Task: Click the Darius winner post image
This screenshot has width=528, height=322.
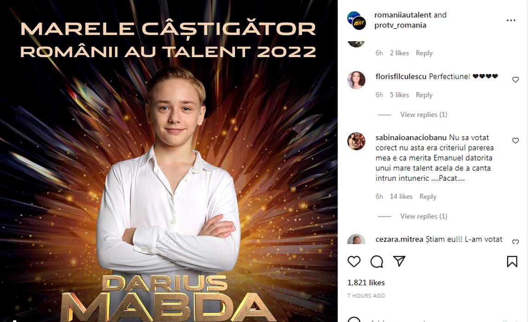Action: tap(168, 161)
